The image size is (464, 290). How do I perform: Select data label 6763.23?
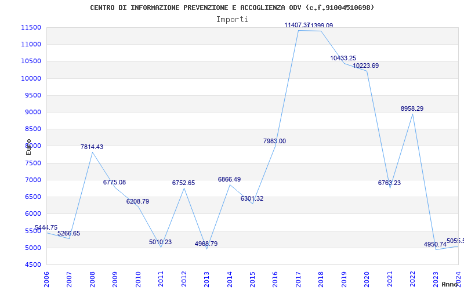click(x=389, y=183)
